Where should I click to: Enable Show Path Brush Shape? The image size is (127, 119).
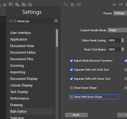pos(71,97)
